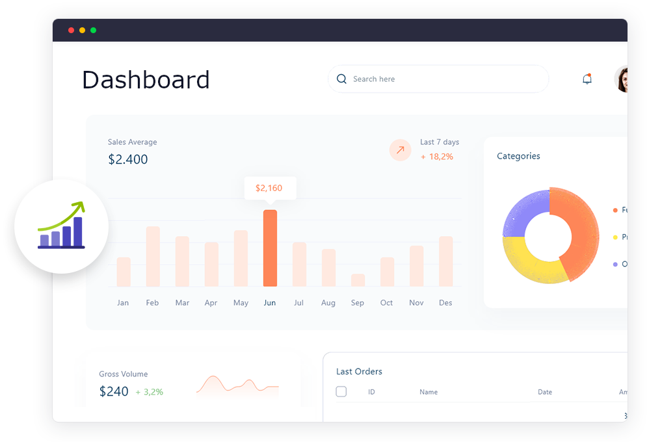
Task: Select the purple donut chart segment
Action: (523, 211)
